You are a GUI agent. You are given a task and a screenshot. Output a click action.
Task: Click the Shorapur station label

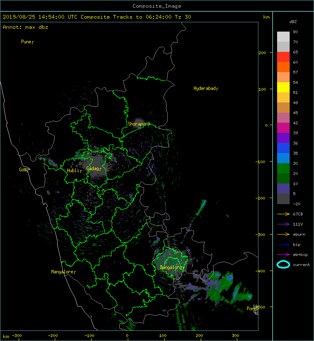[x=138, y=124]
